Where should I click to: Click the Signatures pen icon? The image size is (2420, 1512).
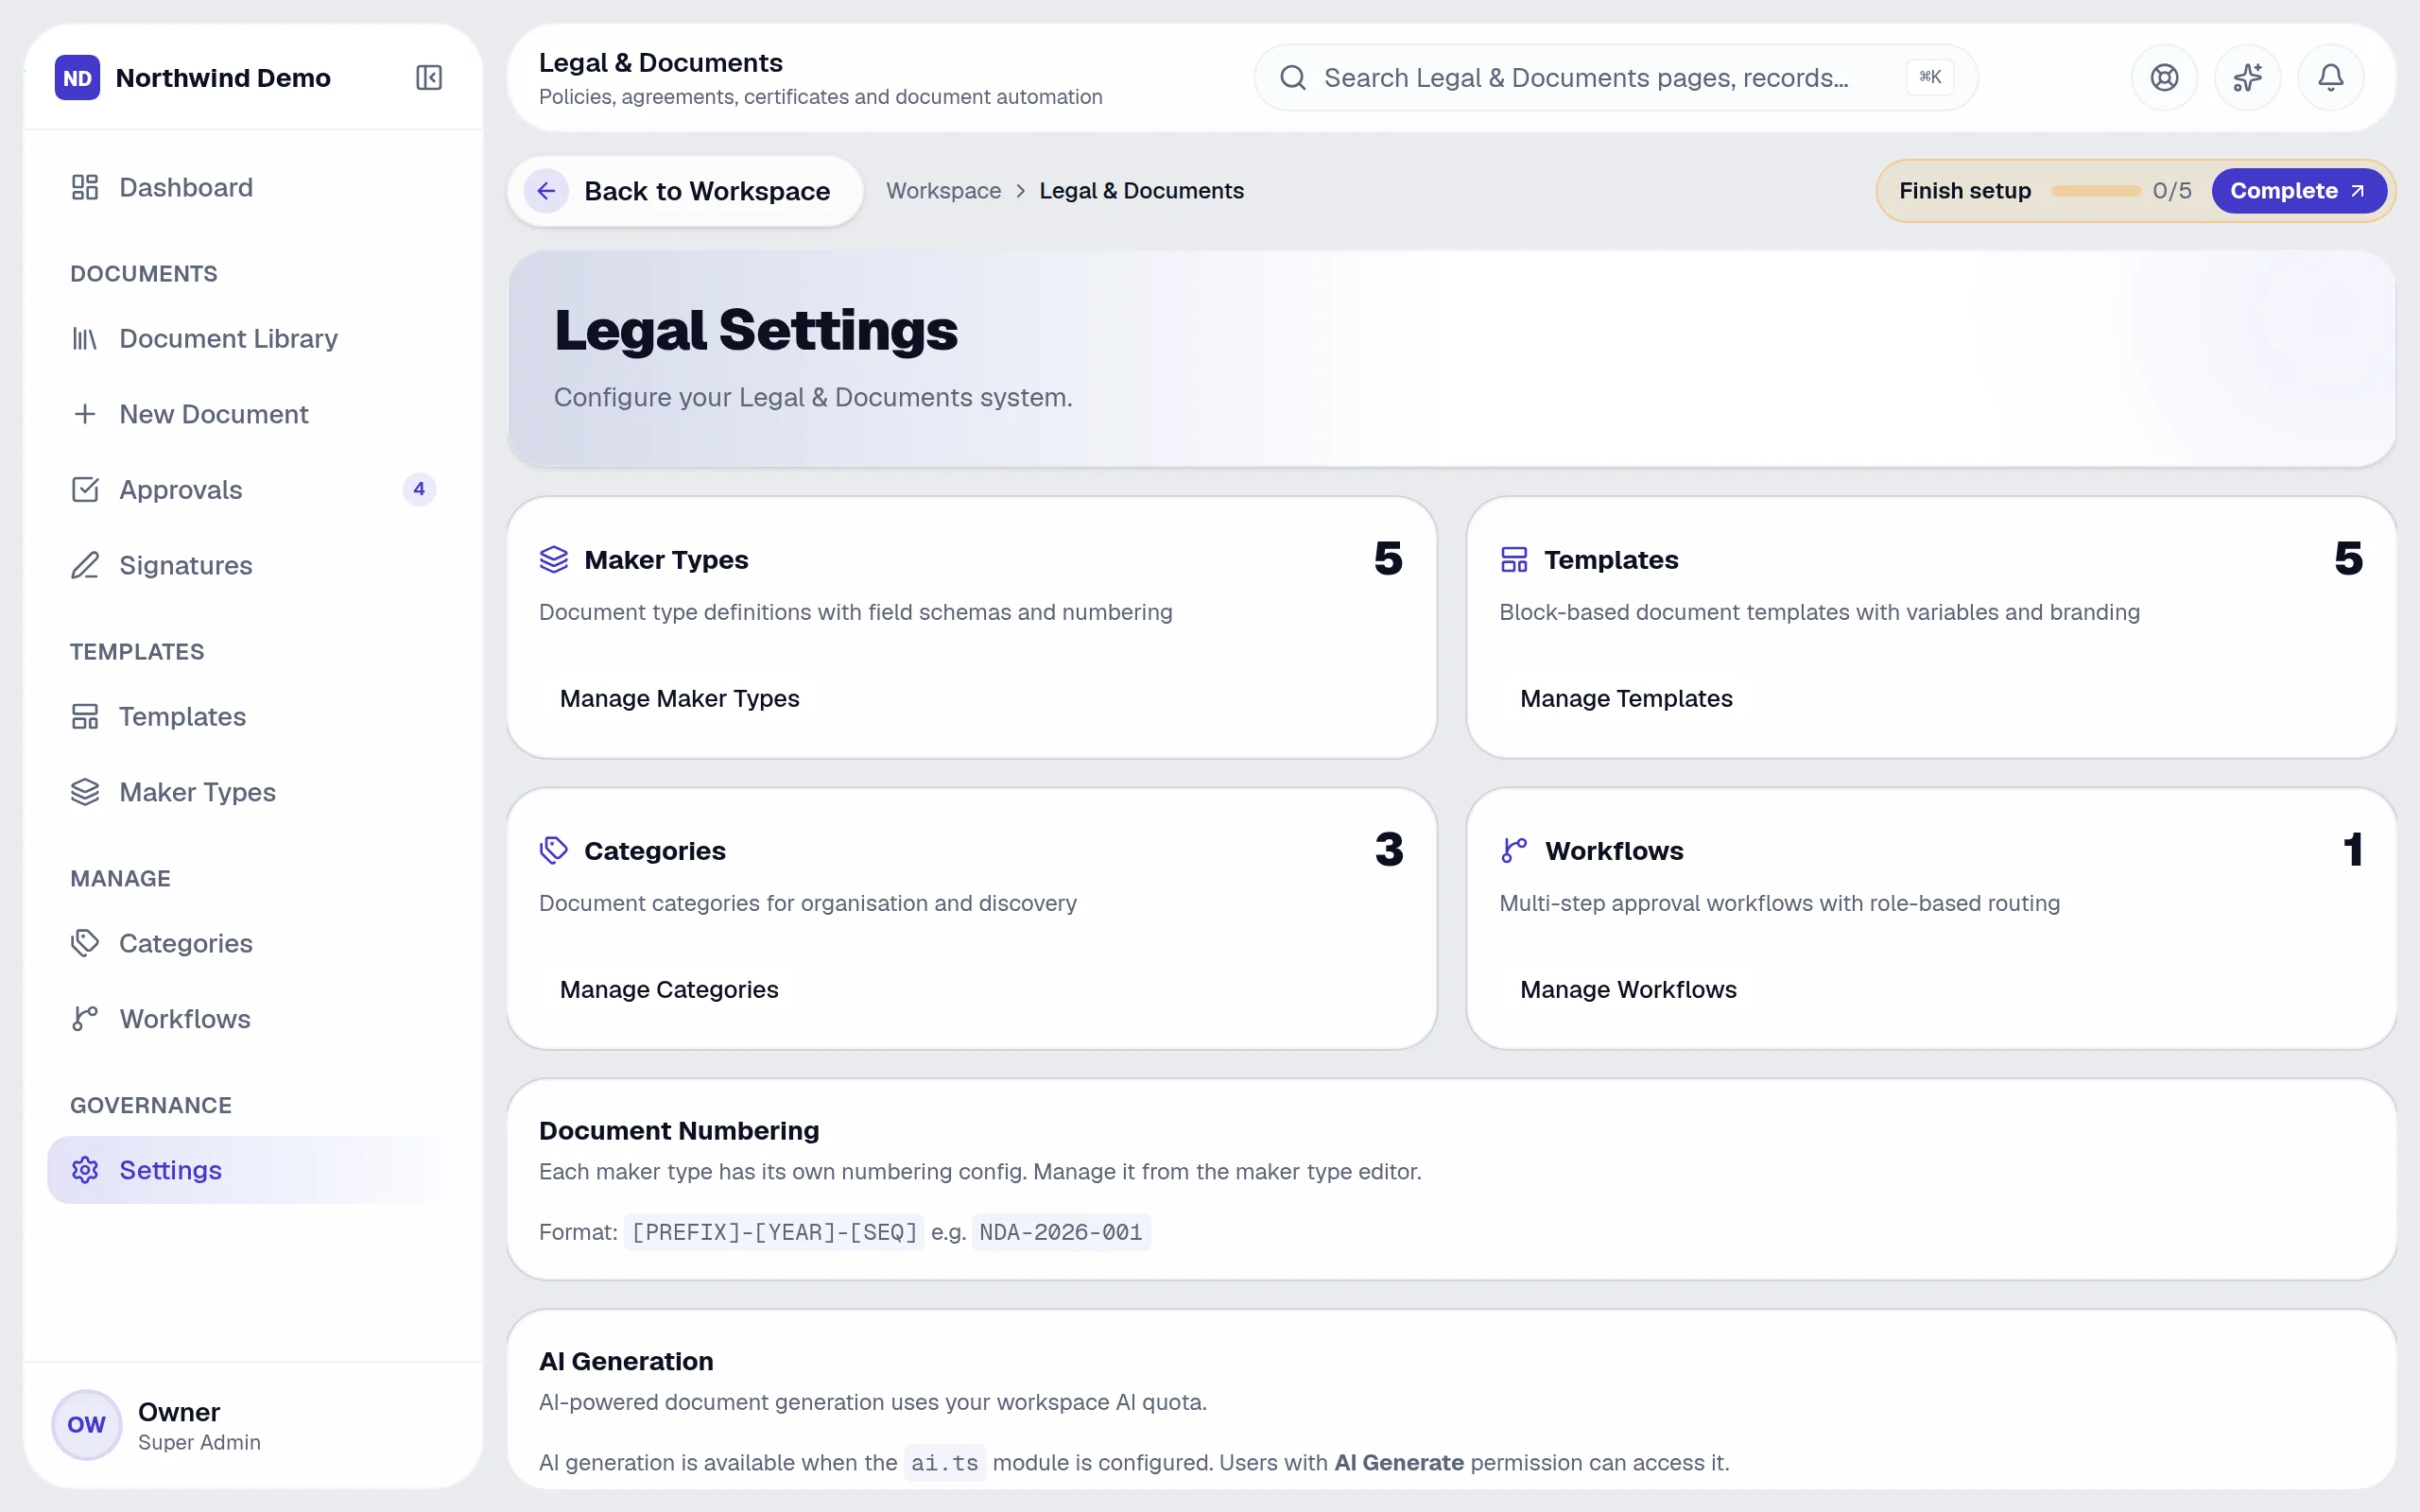[x=85, y=565]
